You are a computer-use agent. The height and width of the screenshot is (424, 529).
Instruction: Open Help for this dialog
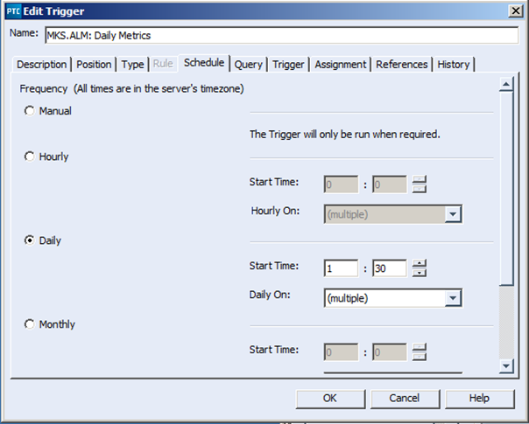pyautogui.click(x=479, y=399)
